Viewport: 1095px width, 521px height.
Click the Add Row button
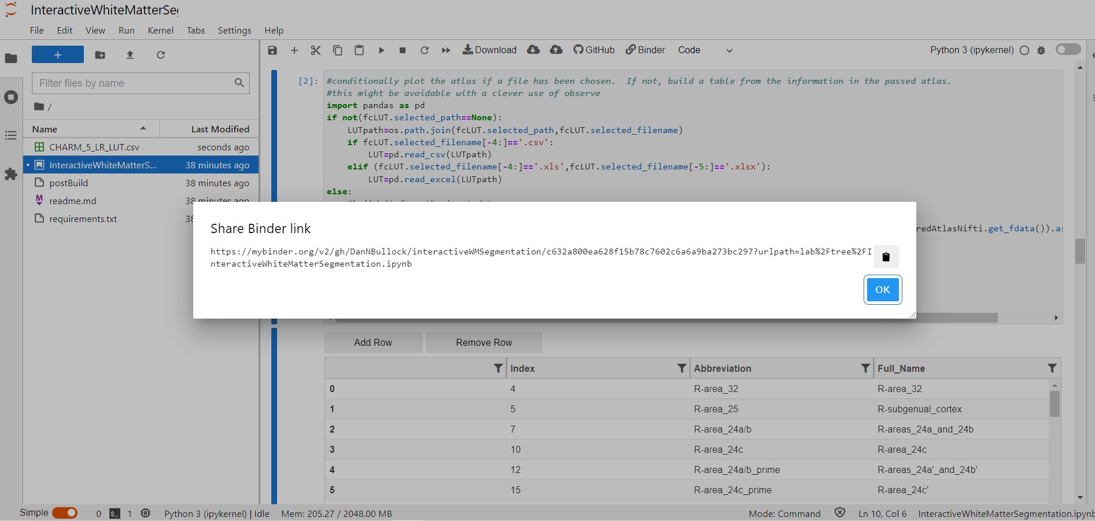[x=373, y=342]
